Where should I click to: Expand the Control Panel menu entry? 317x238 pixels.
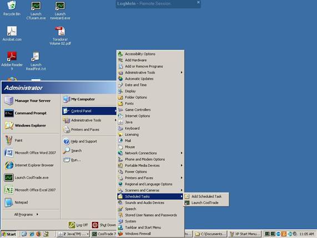click(89, 111)
